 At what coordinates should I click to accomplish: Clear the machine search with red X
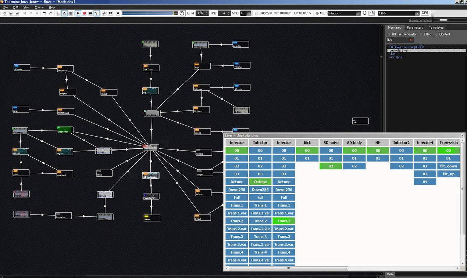pos(411,40)
